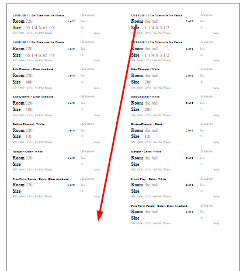Screen dimensions: 247x271
Task: Click the count text on BottomChannel - White label
Action: pos(71,131)
